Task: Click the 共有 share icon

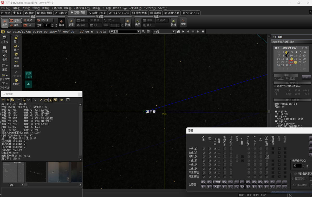Action: [x=16, y=64]
